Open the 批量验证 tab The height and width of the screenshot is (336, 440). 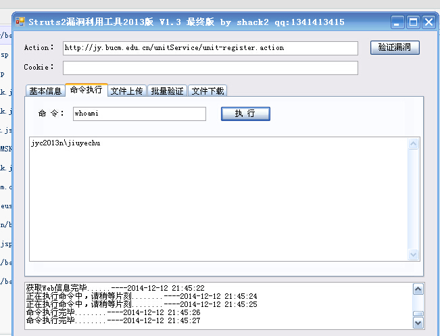[167, 91]
